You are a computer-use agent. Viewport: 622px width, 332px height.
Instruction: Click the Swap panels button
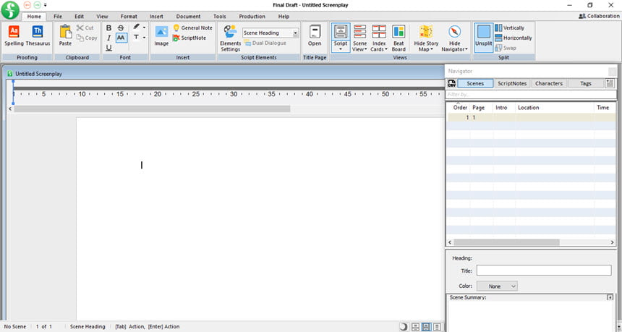pos(506,48)
